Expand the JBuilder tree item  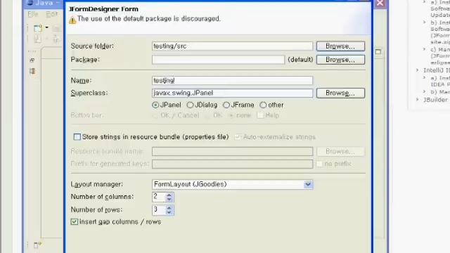coord(418,100)
